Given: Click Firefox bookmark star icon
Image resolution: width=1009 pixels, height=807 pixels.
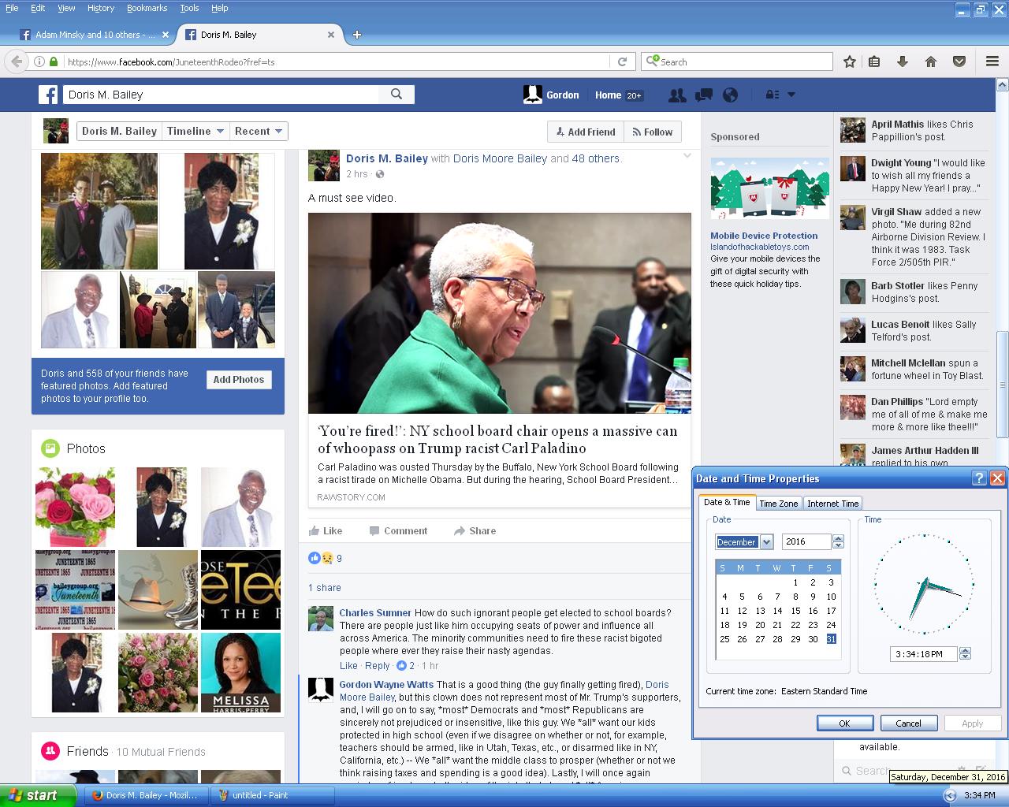Looking at the screenshot, I should pos(850,61).
